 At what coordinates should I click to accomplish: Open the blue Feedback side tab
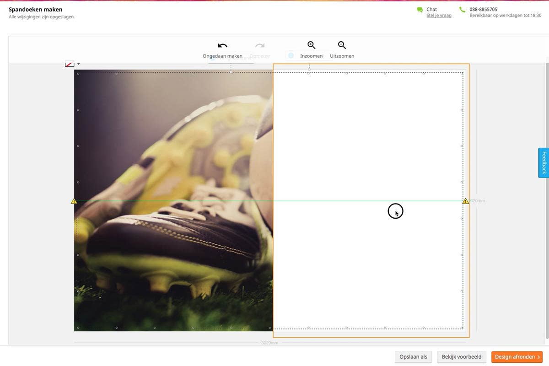click(x=544, y=163)
